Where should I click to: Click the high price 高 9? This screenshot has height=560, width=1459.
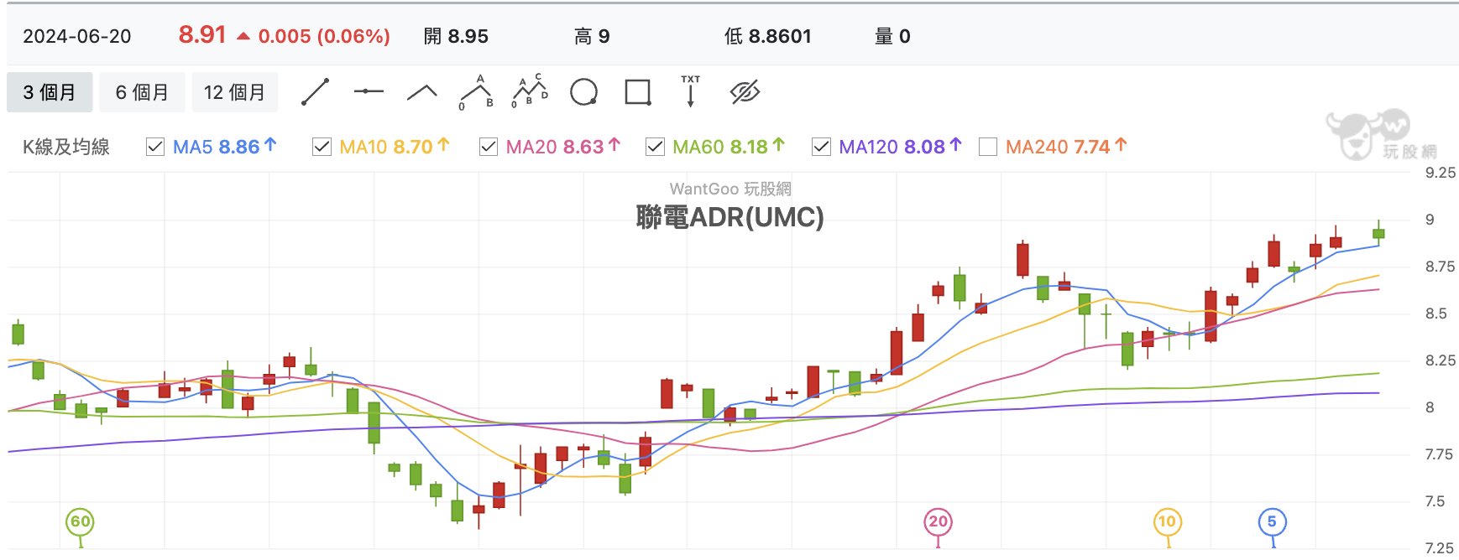pyautogui.click(x=592, y=36)
